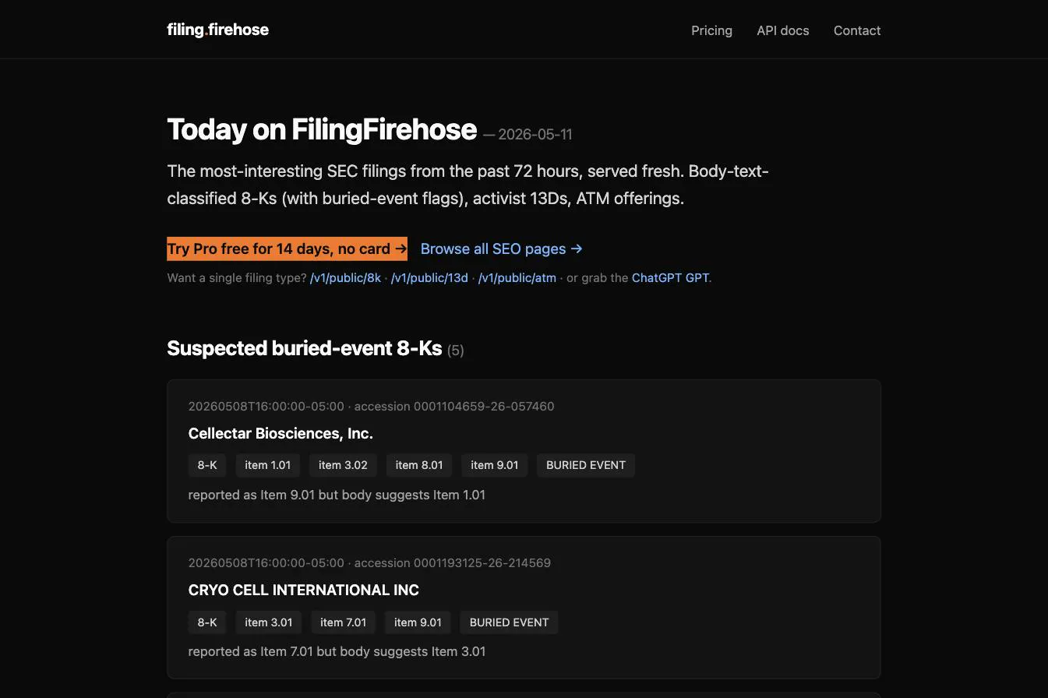Image resolution: width=1048 pixels, height=698 pixels.
Task: Click the item 8.01 tag
Action: (419, 465)
